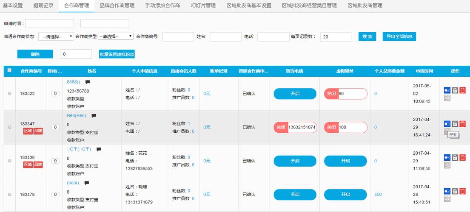Toggle 虚拟粉丝 开启 switch for partner 183438
This screenshot has width=470, height=212.
click(x=345, y=161)
